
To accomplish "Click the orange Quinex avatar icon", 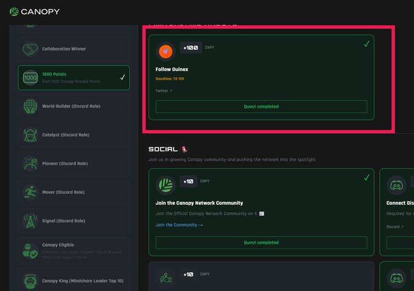I will tap(166, 52).
